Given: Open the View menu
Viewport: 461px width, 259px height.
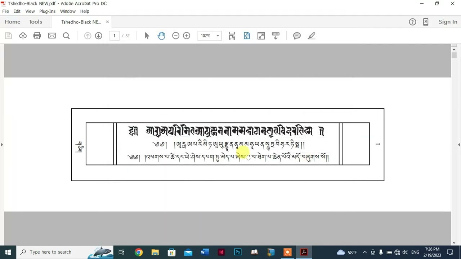Looking at the screenshot, I should click(30, 11).
